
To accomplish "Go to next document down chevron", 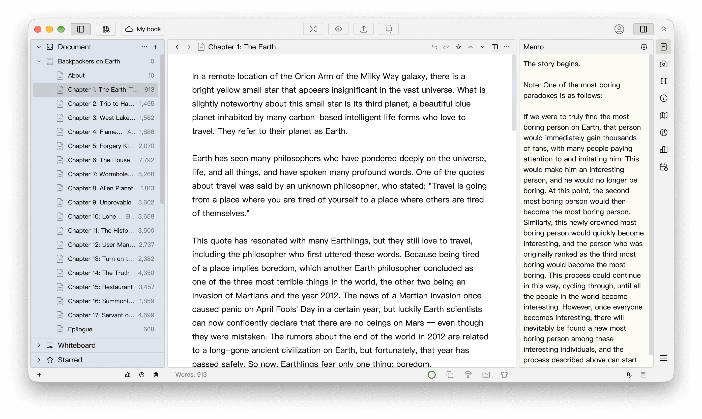I will (x=482, y=47).
